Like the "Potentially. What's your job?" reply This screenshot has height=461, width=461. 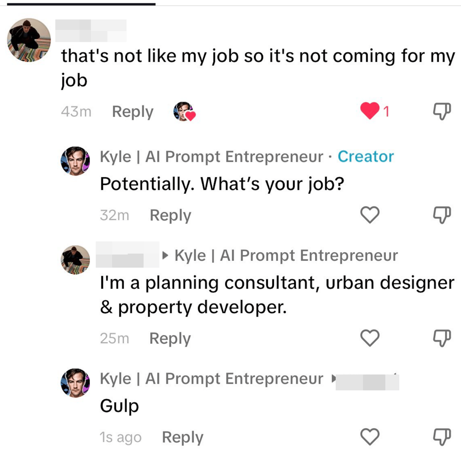pos(370,215)
